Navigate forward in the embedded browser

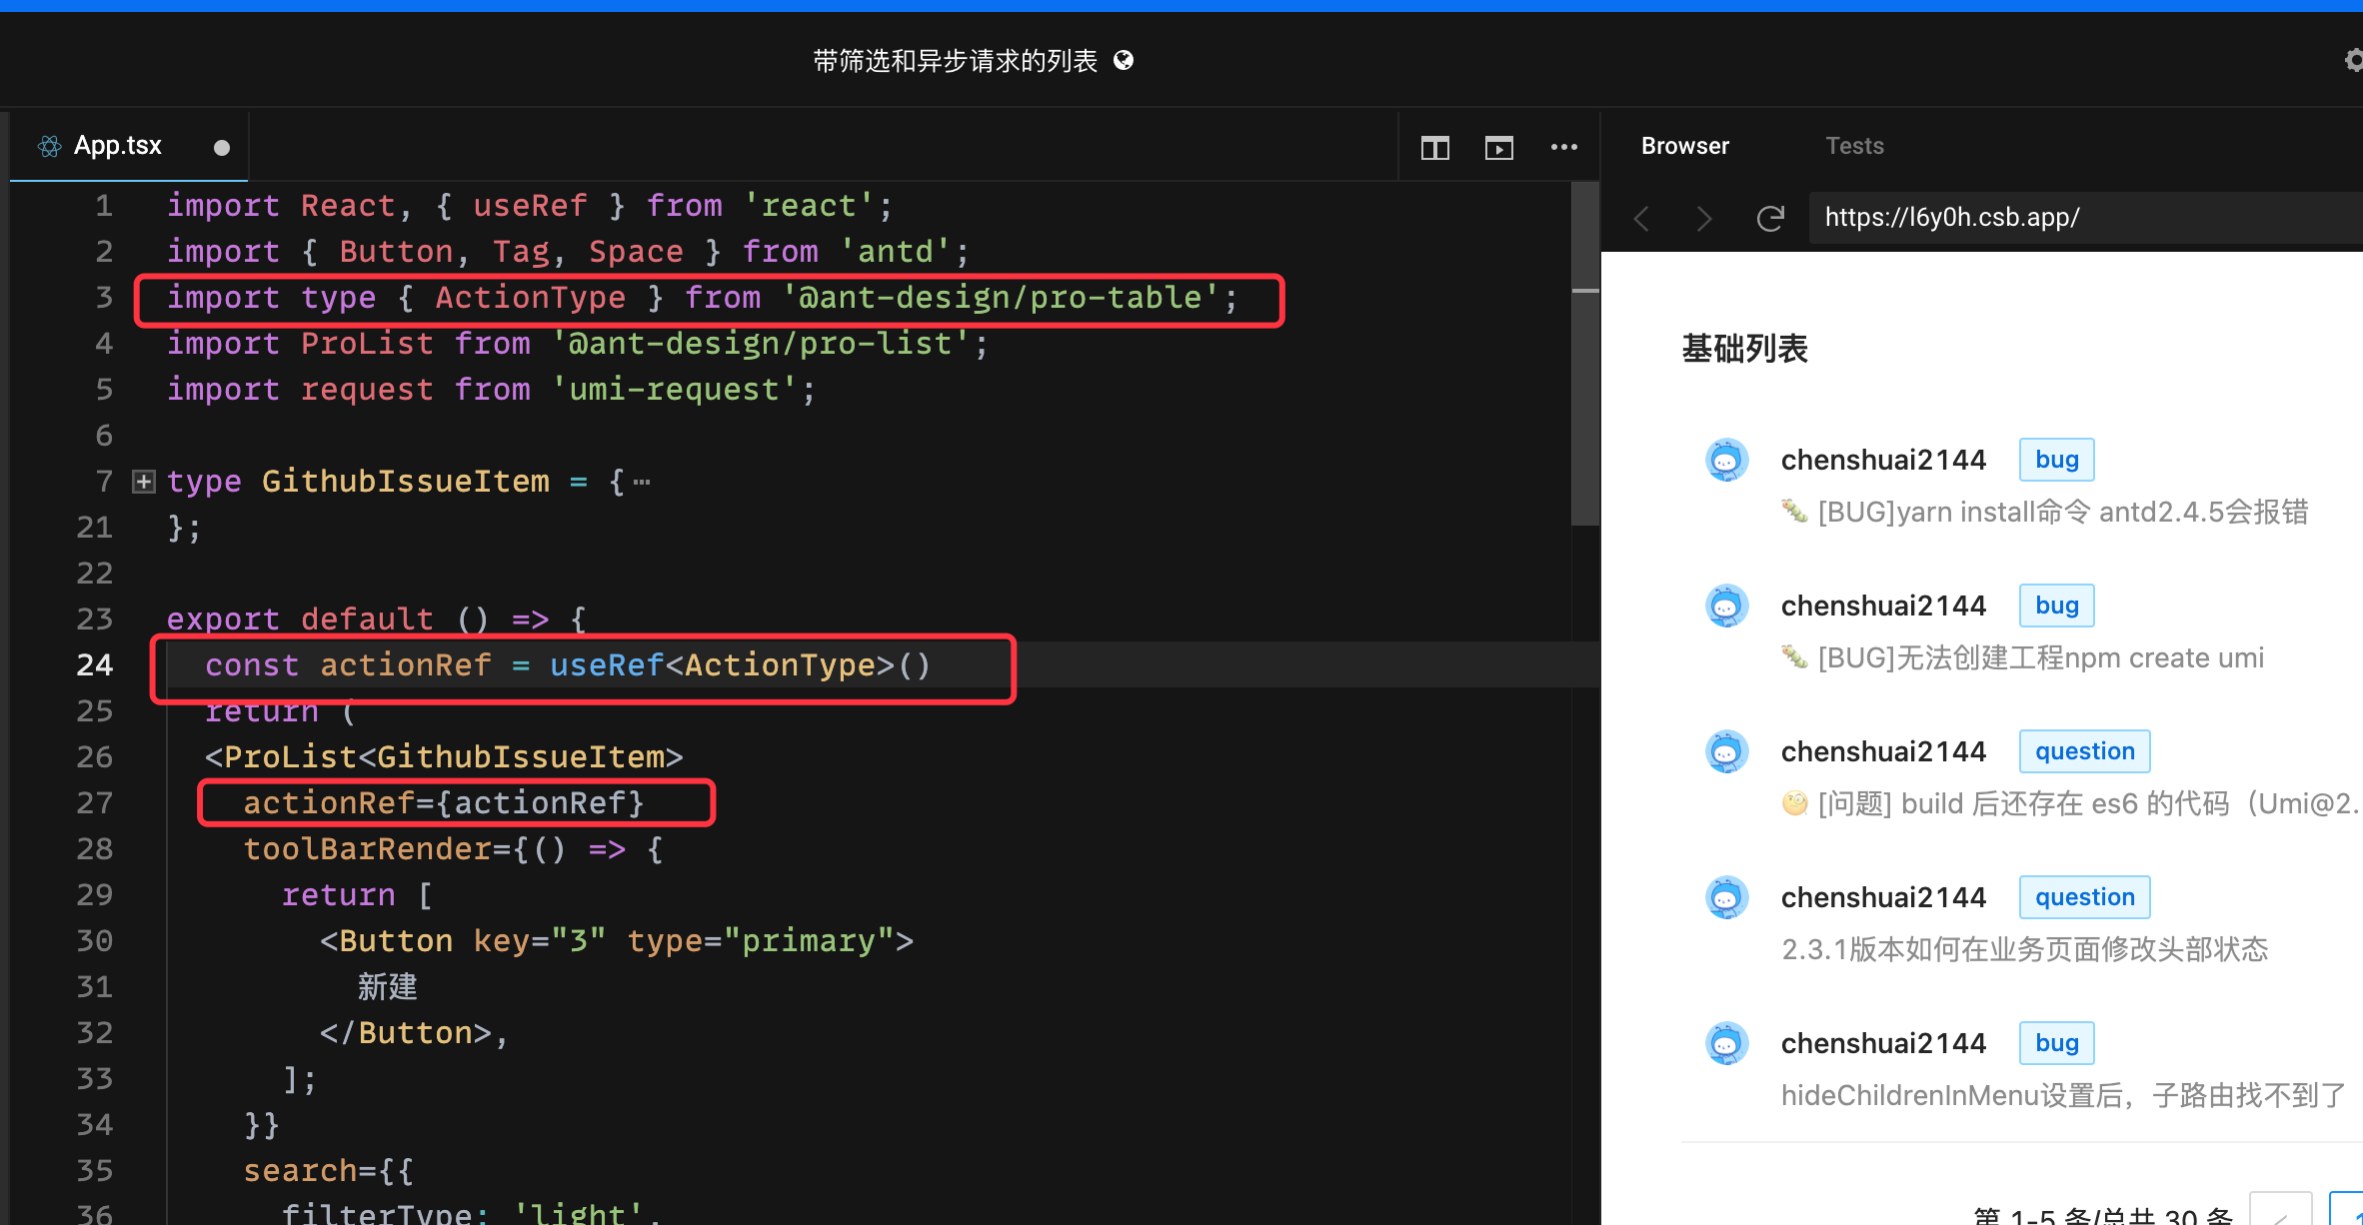[1704, 218]
